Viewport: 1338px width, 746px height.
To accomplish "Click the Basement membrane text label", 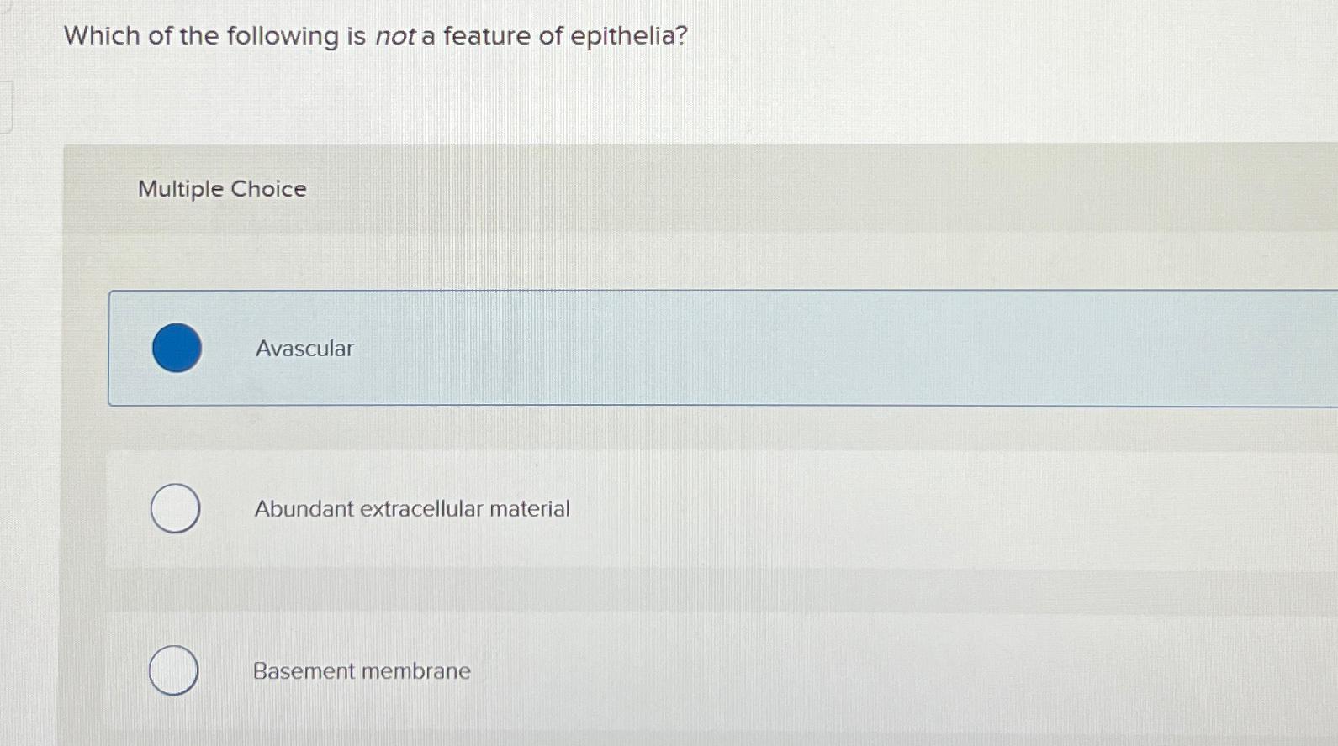I will (x=361, y=670).
